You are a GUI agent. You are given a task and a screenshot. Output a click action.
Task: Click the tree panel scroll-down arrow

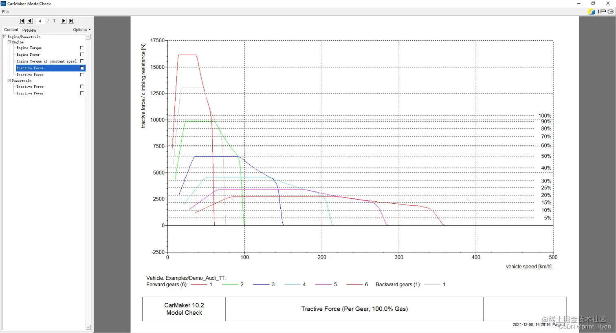[x=88, y=327]
